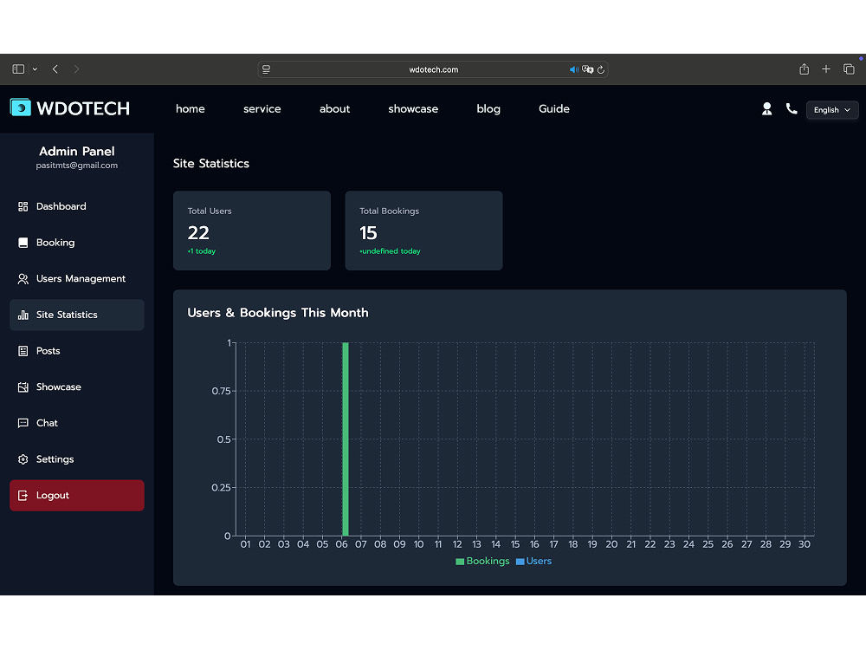The height and width of the screenshot is (650, 866).
Task: Open the user account icon
Action: [766, 109]
